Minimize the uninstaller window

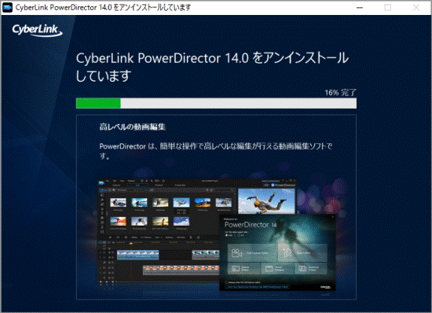(x=360, y=7)
